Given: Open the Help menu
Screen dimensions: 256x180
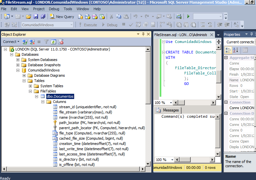Looking at the screenshot, I should [97, 9].
